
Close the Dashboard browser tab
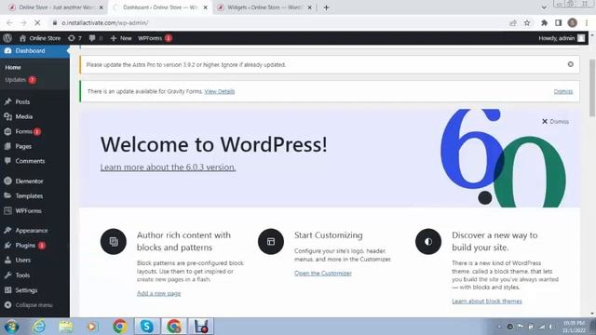206,7
